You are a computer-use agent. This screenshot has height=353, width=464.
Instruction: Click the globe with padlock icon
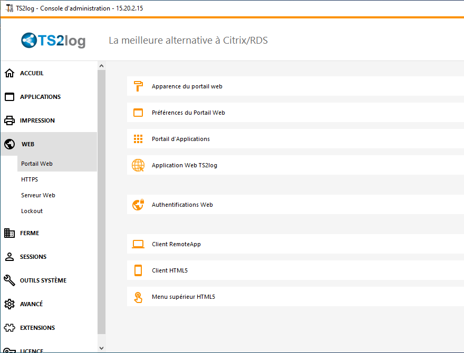tap(138, 205)
